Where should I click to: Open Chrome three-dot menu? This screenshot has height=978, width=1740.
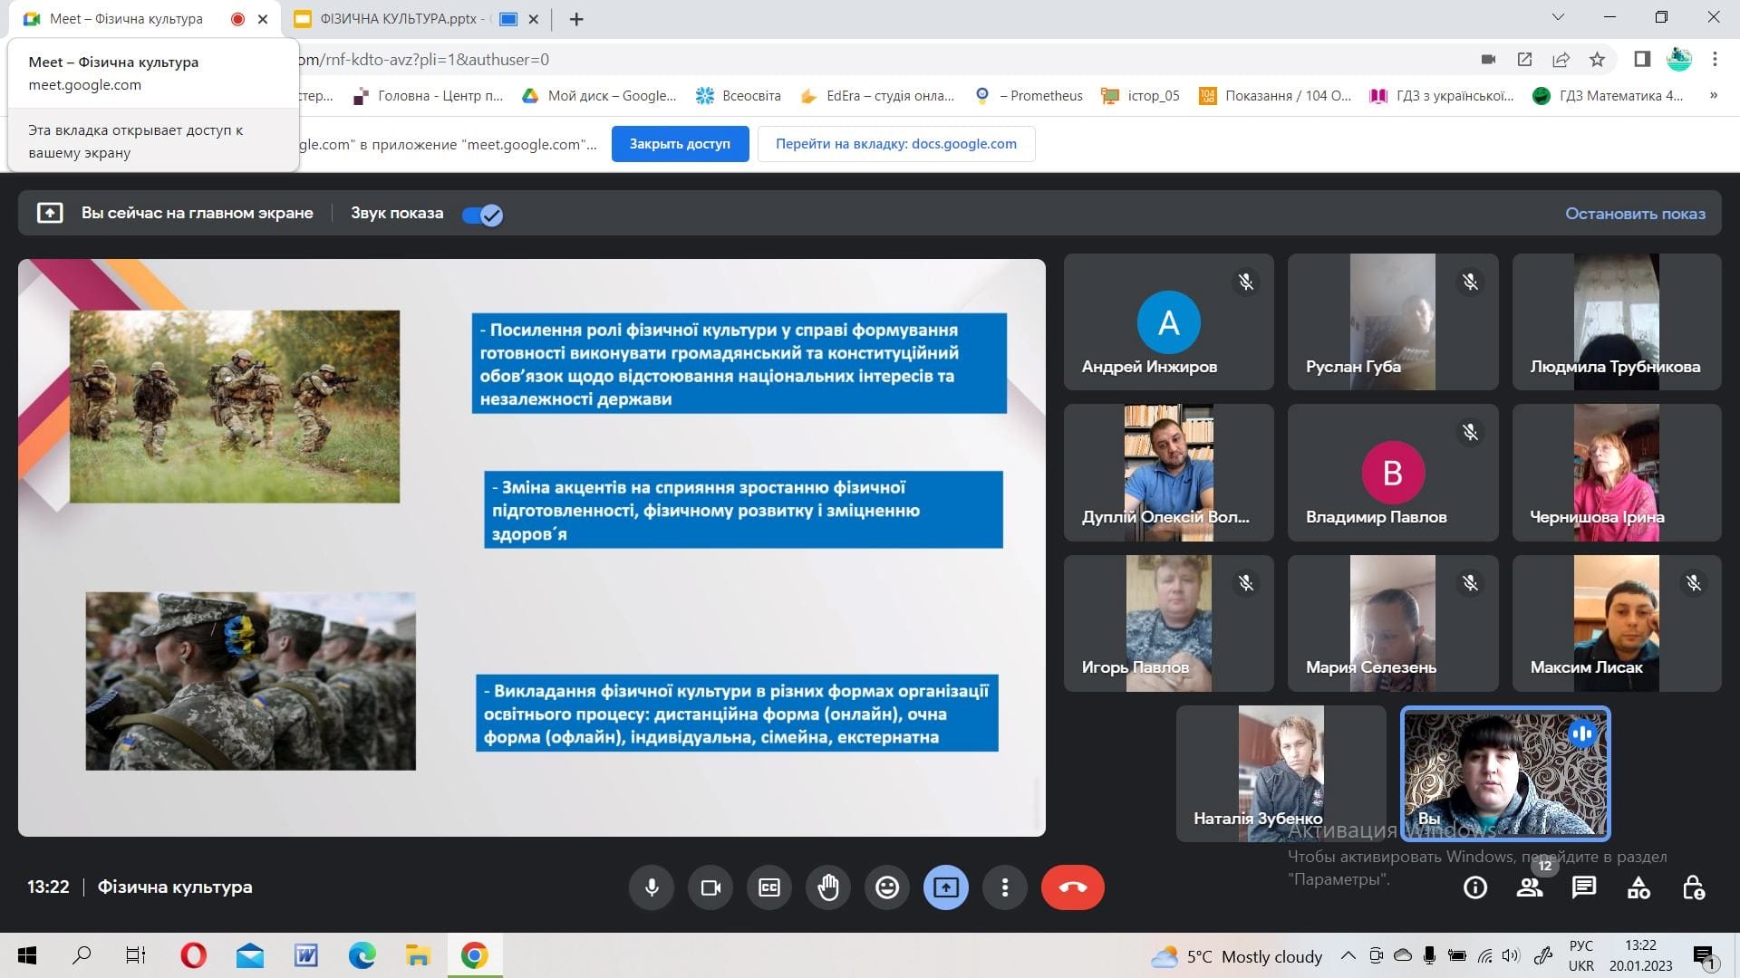point(1715,60)
